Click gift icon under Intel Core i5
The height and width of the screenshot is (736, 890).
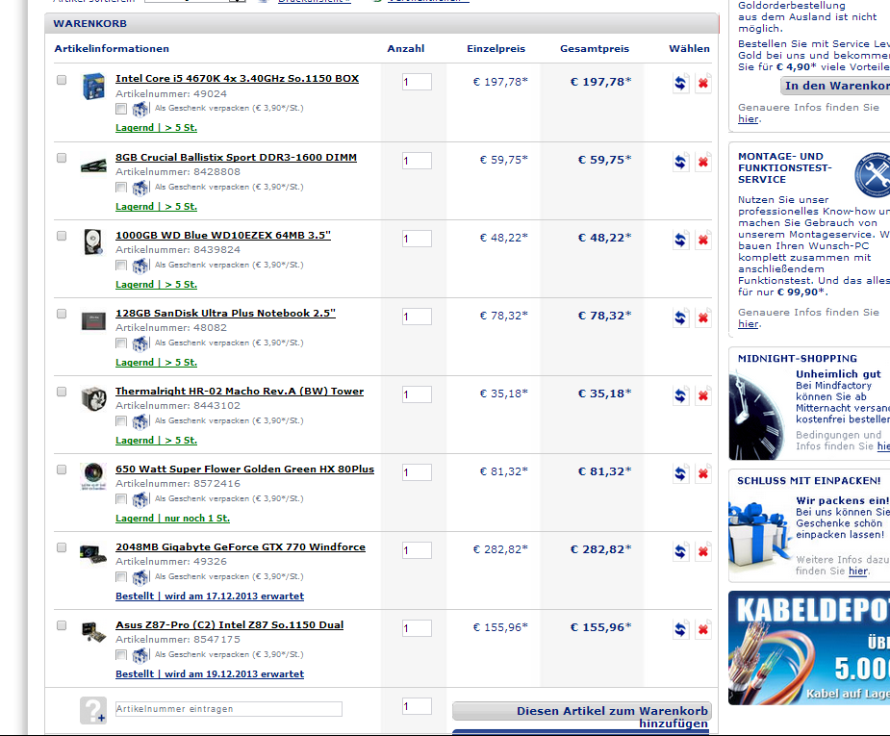pyautogui.click(x=140, y=109)
